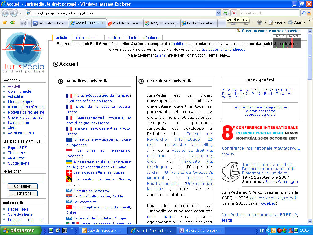Open the Quick Tabs grid icon
The image size is (313, 235).
[x=23, y=23]
